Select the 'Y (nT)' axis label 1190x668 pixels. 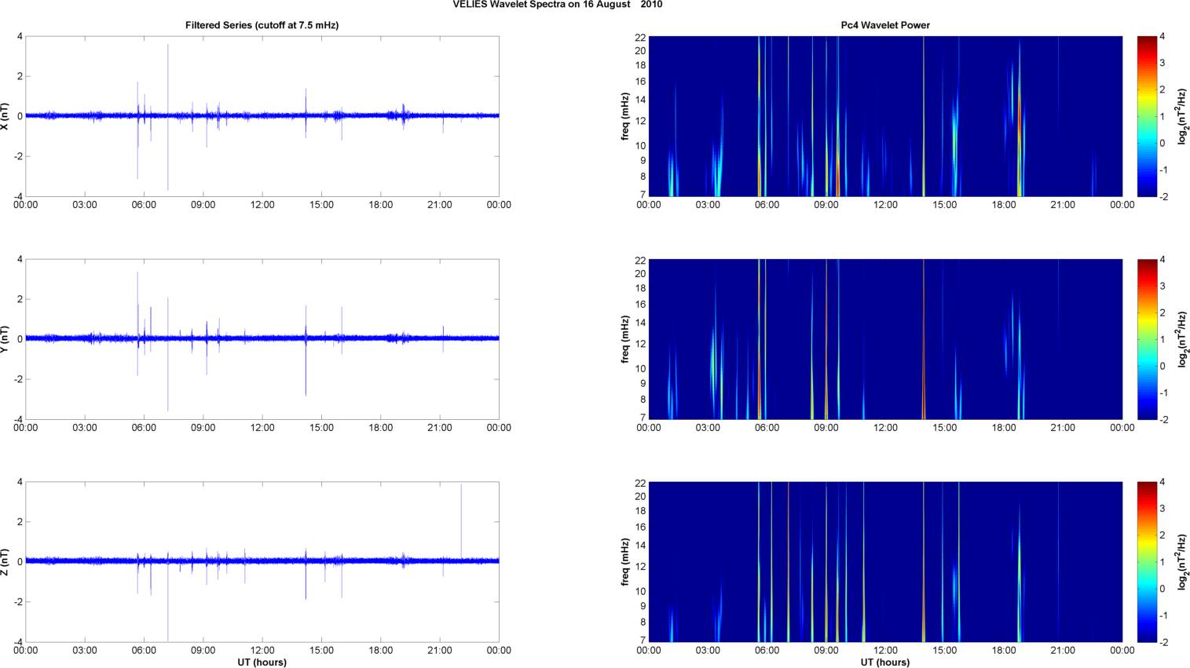pyautogui.click(x=6, y=339)
